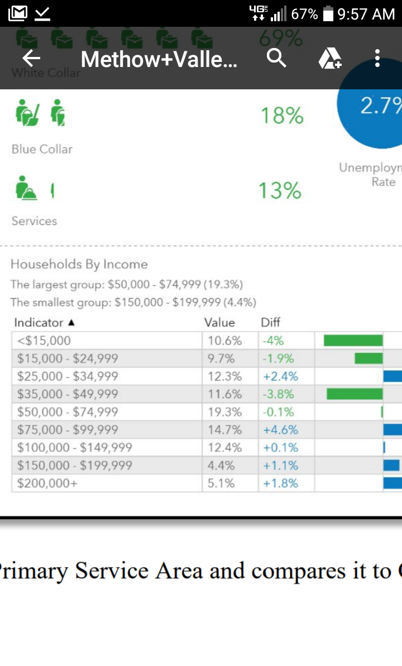Image resolution: width=402 pixels, height=666 pixels.
Task: Tap the Methow+Valle document title
Action: [x=159, y=59]
